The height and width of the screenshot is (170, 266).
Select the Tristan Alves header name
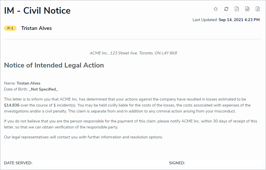click(x=36, y=28)
